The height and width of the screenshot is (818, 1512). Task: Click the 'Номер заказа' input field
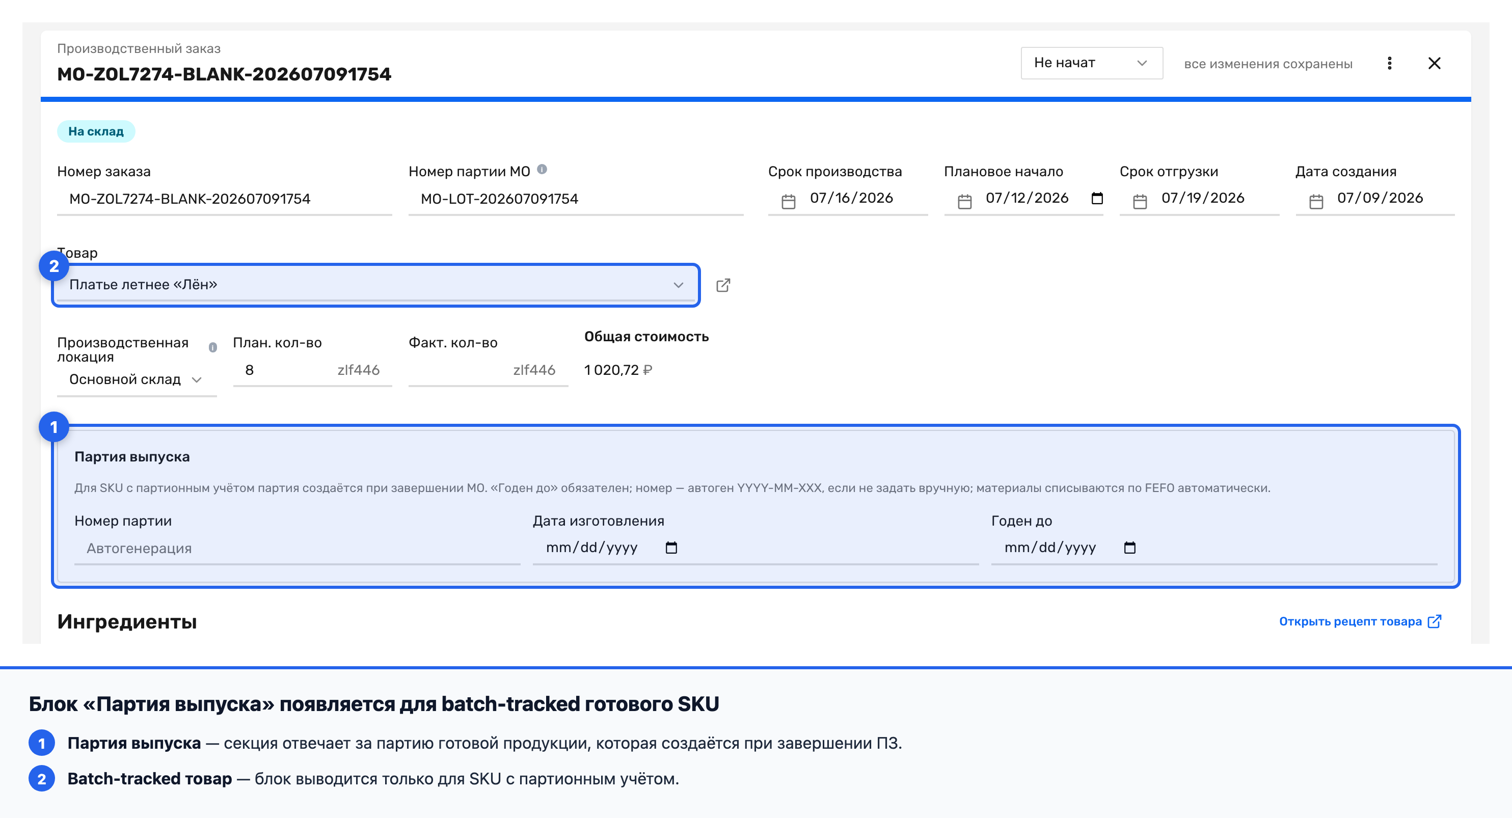(224, 199)
